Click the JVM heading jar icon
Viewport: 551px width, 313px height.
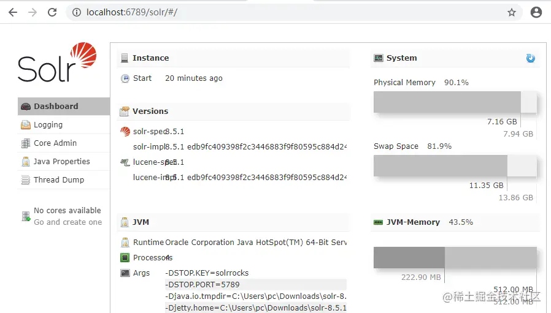125,222
